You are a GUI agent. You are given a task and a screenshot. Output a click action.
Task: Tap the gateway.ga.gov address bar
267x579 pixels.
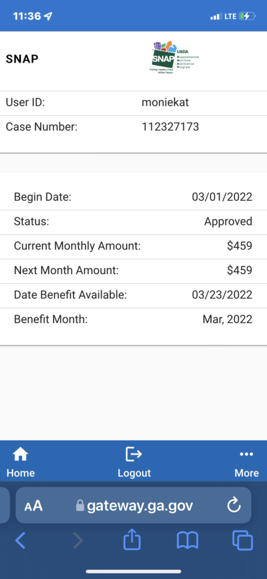tap(133, 505)
